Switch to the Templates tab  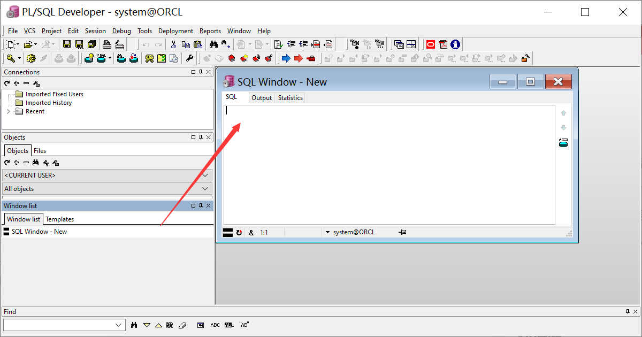click(59, 219)
